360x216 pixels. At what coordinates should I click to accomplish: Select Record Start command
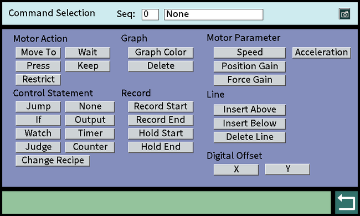pos(161,107)
